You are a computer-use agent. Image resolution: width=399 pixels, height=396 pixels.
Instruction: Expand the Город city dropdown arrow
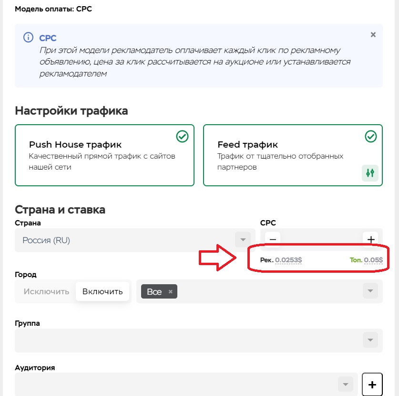click(370, 291)
